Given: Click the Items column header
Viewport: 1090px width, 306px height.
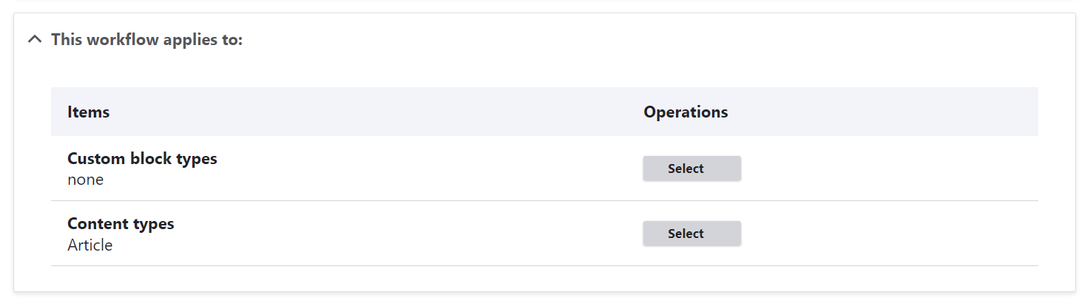Looking at the screenshot, I should point(88,112).
